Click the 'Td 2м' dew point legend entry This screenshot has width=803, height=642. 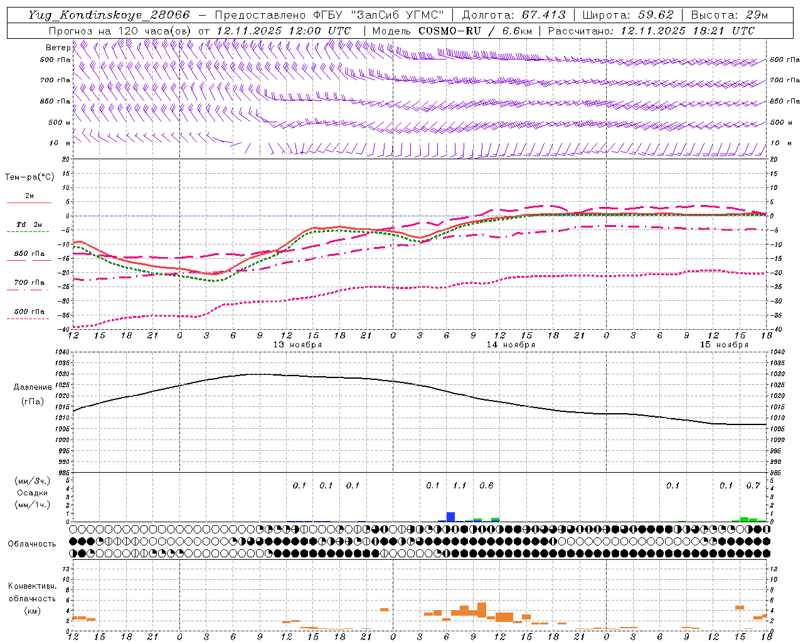pos(29,224)
